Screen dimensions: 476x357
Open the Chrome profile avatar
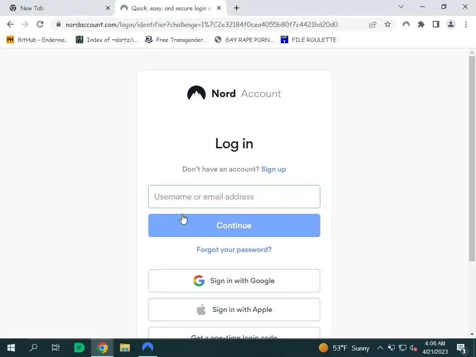tap(451, 24)
